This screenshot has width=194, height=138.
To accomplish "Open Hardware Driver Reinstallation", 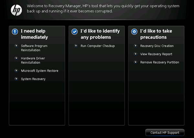I will (33, 60).
